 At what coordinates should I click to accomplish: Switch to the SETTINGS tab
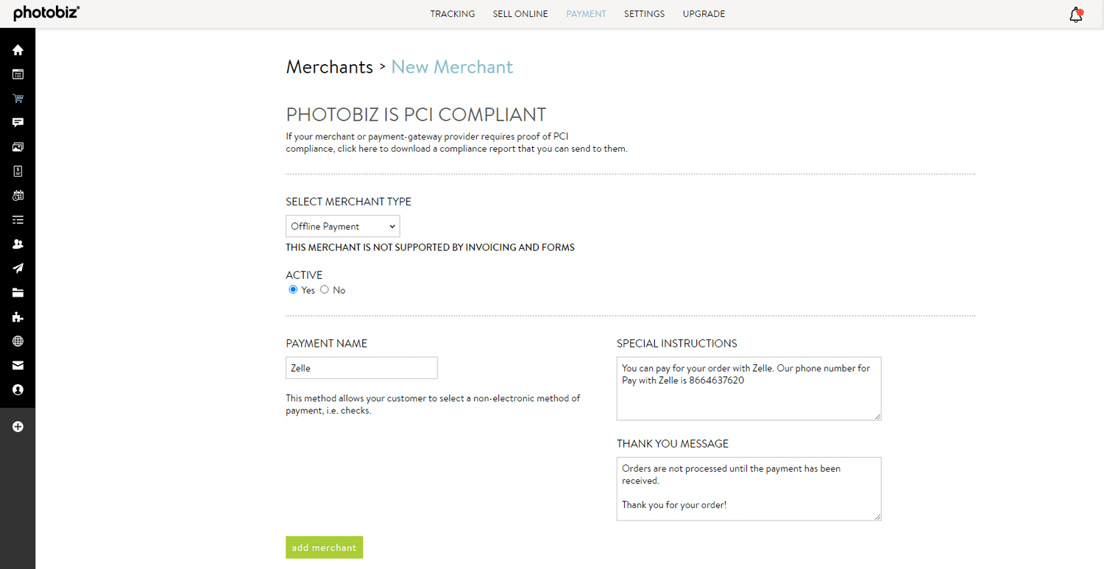[x=644, y=13]
